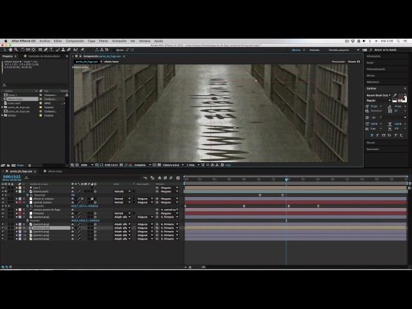Open the font family dropdown in Carácter panel
412x309 pixels.
tap(379, 95)
